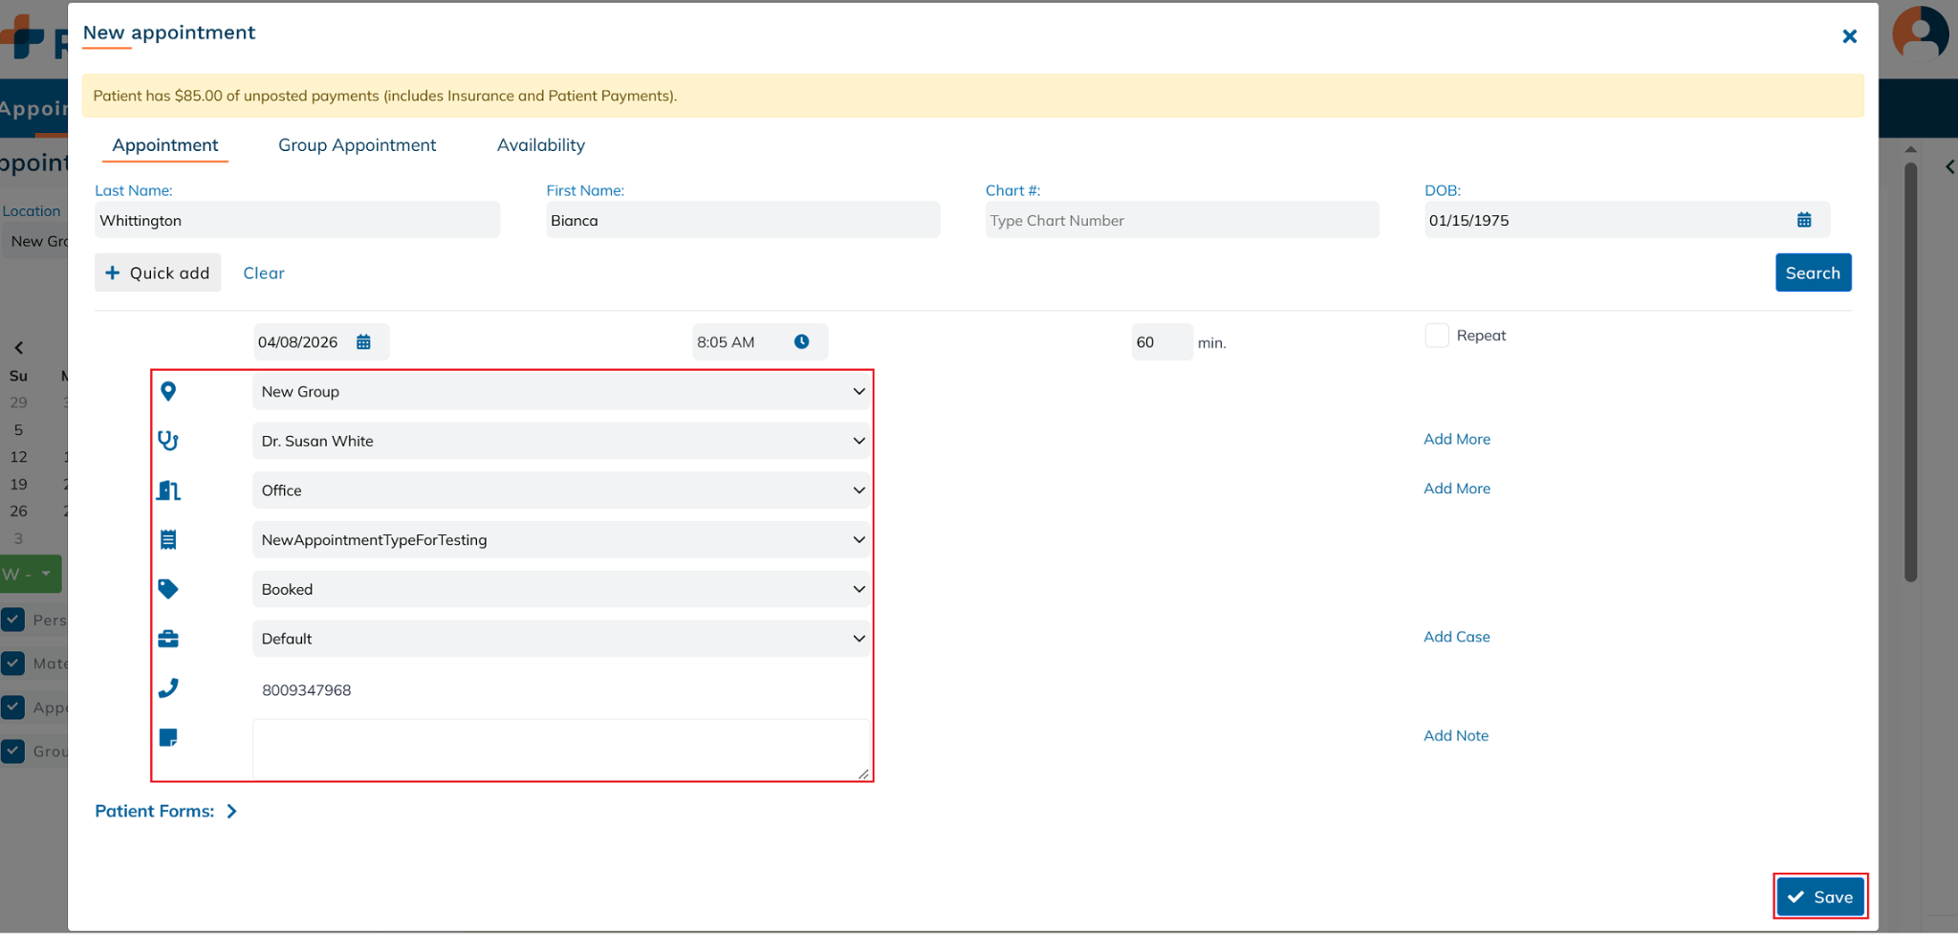
Task: Open the Availability tab
Action: pyautogui.click(x=540, y=145)
